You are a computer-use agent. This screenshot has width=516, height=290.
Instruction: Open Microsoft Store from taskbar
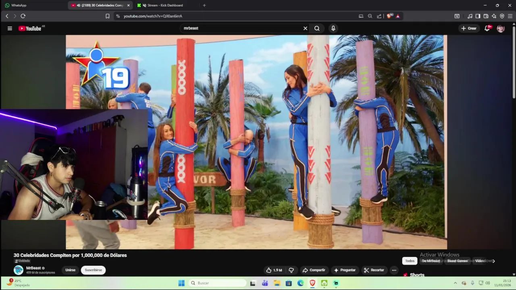click(289, 283)
